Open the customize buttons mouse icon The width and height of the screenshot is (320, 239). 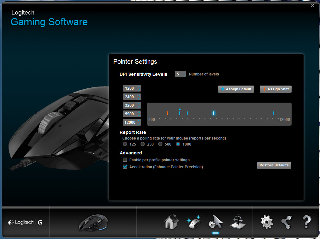[194, 222]
